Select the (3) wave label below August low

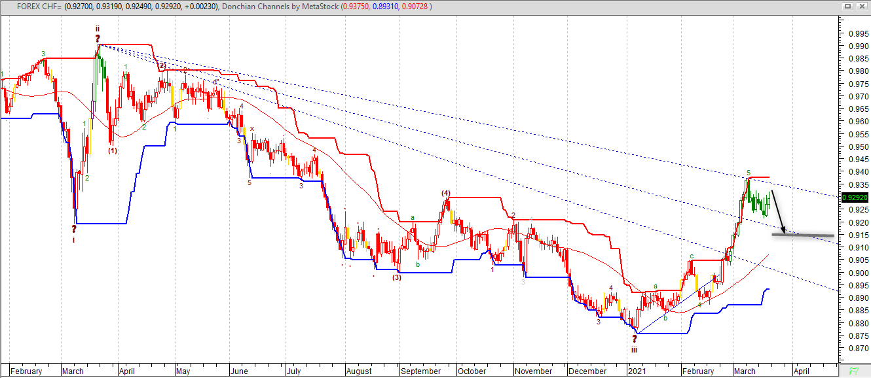pos(397,277)
